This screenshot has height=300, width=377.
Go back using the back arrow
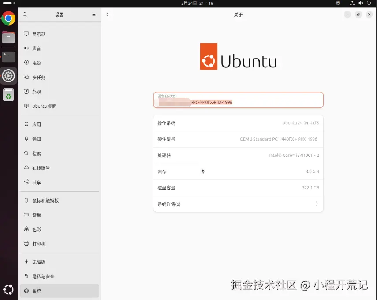coord(108,15)
